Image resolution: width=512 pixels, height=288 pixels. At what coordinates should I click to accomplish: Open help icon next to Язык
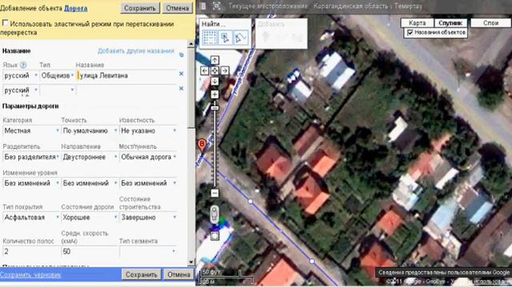tap(23, 65)
